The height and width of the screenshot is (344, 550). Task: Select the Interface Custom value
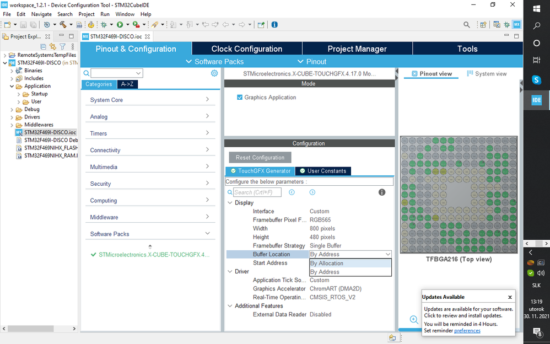[x=319, y=211]
